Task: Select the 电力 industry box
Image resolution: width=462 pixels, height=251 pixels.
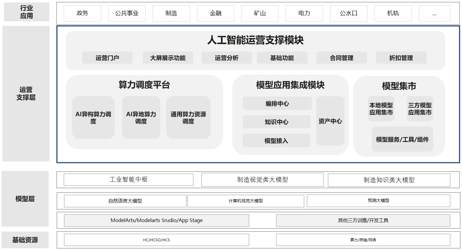Action: tap(304, 13)
